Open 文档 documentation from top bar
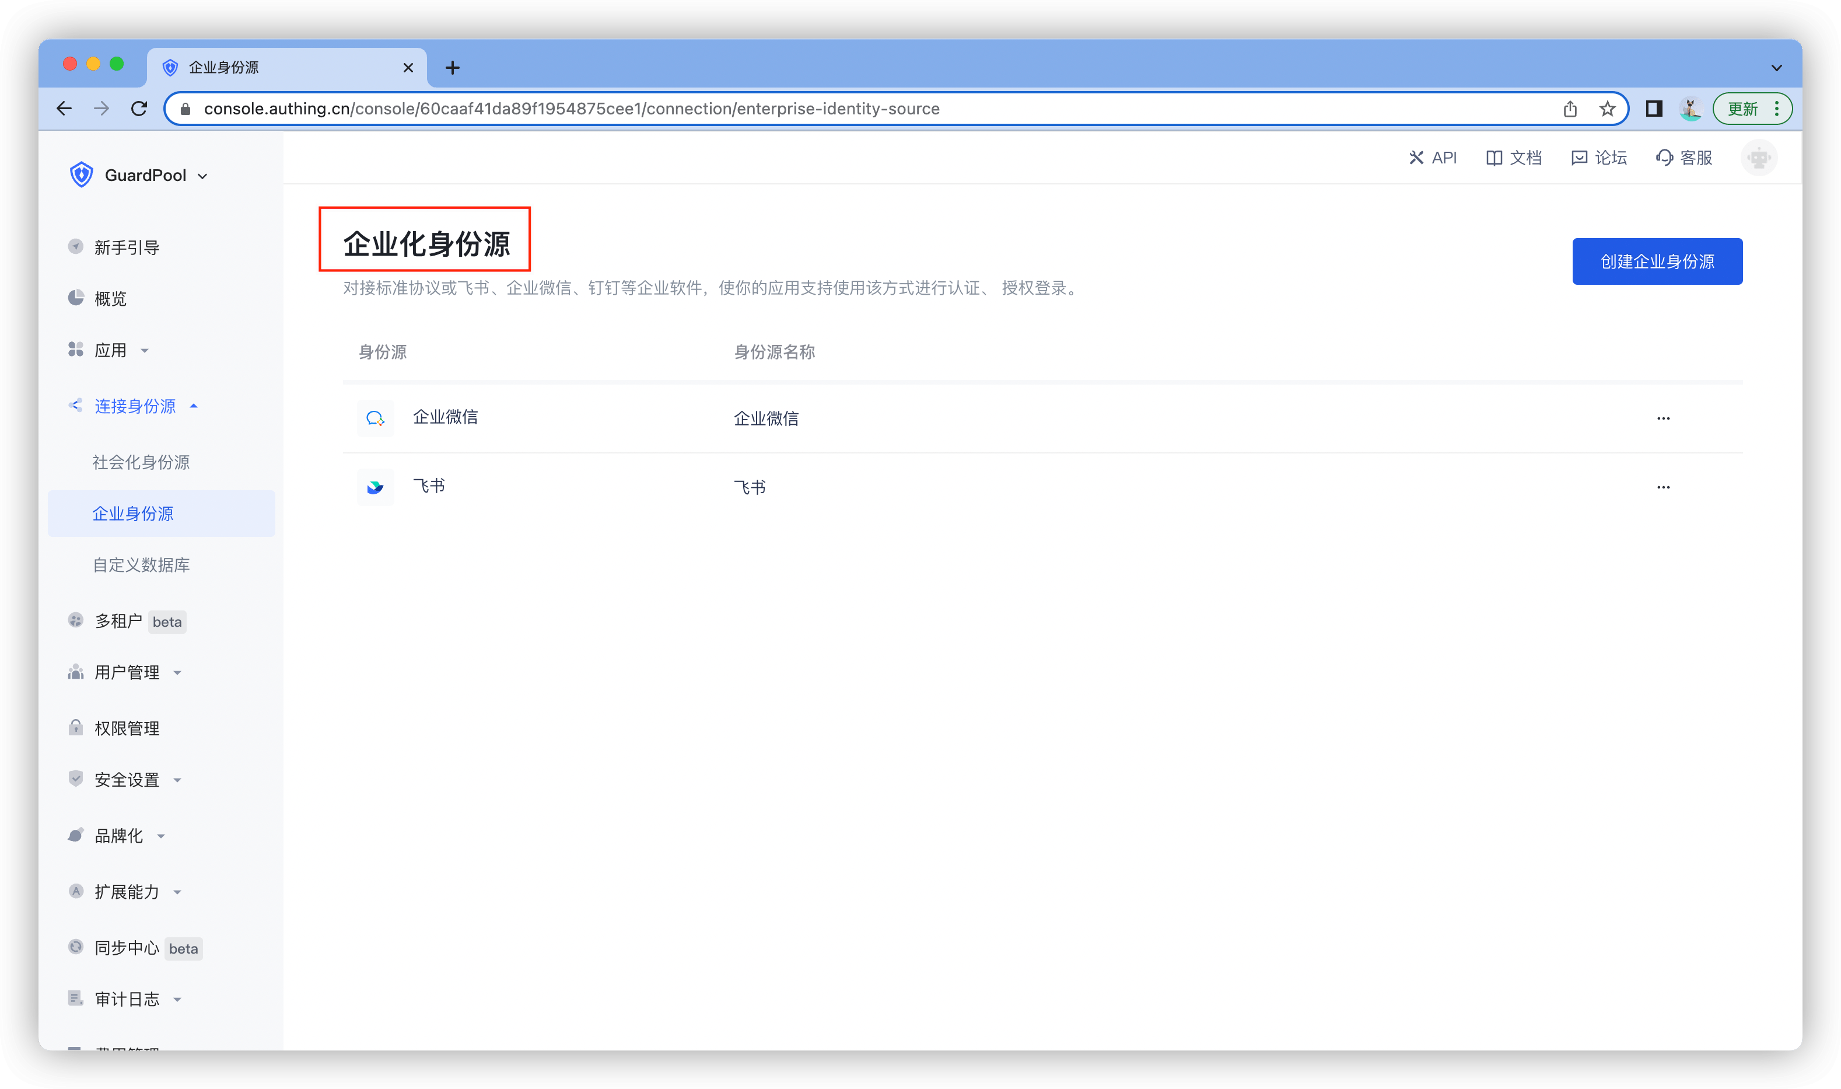The image size is (1841, 1089). tap(1514, 158)
